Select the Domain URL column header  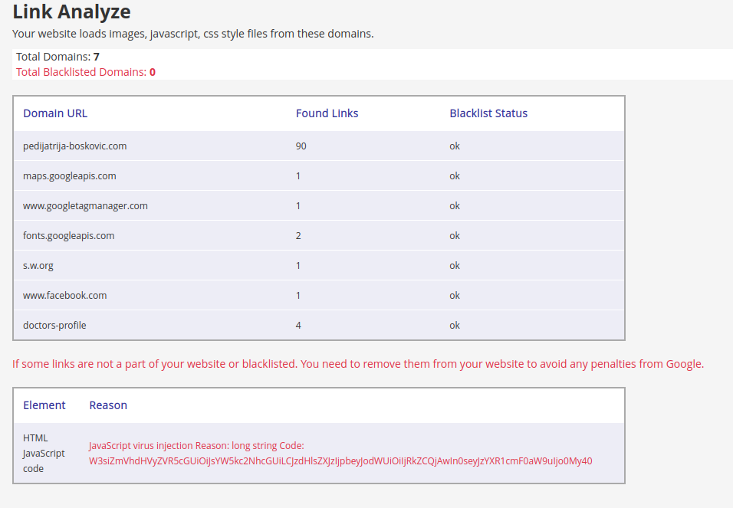(x=55, y=113)
